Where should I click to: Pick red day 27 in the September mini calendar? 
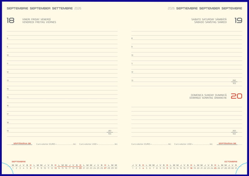(105, 168)
